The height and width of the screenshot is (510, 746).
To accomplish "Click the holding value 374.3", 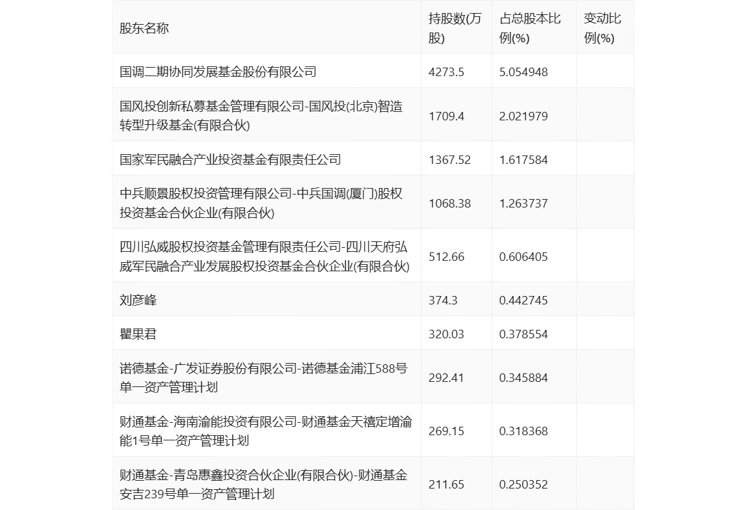I will 443,301.
